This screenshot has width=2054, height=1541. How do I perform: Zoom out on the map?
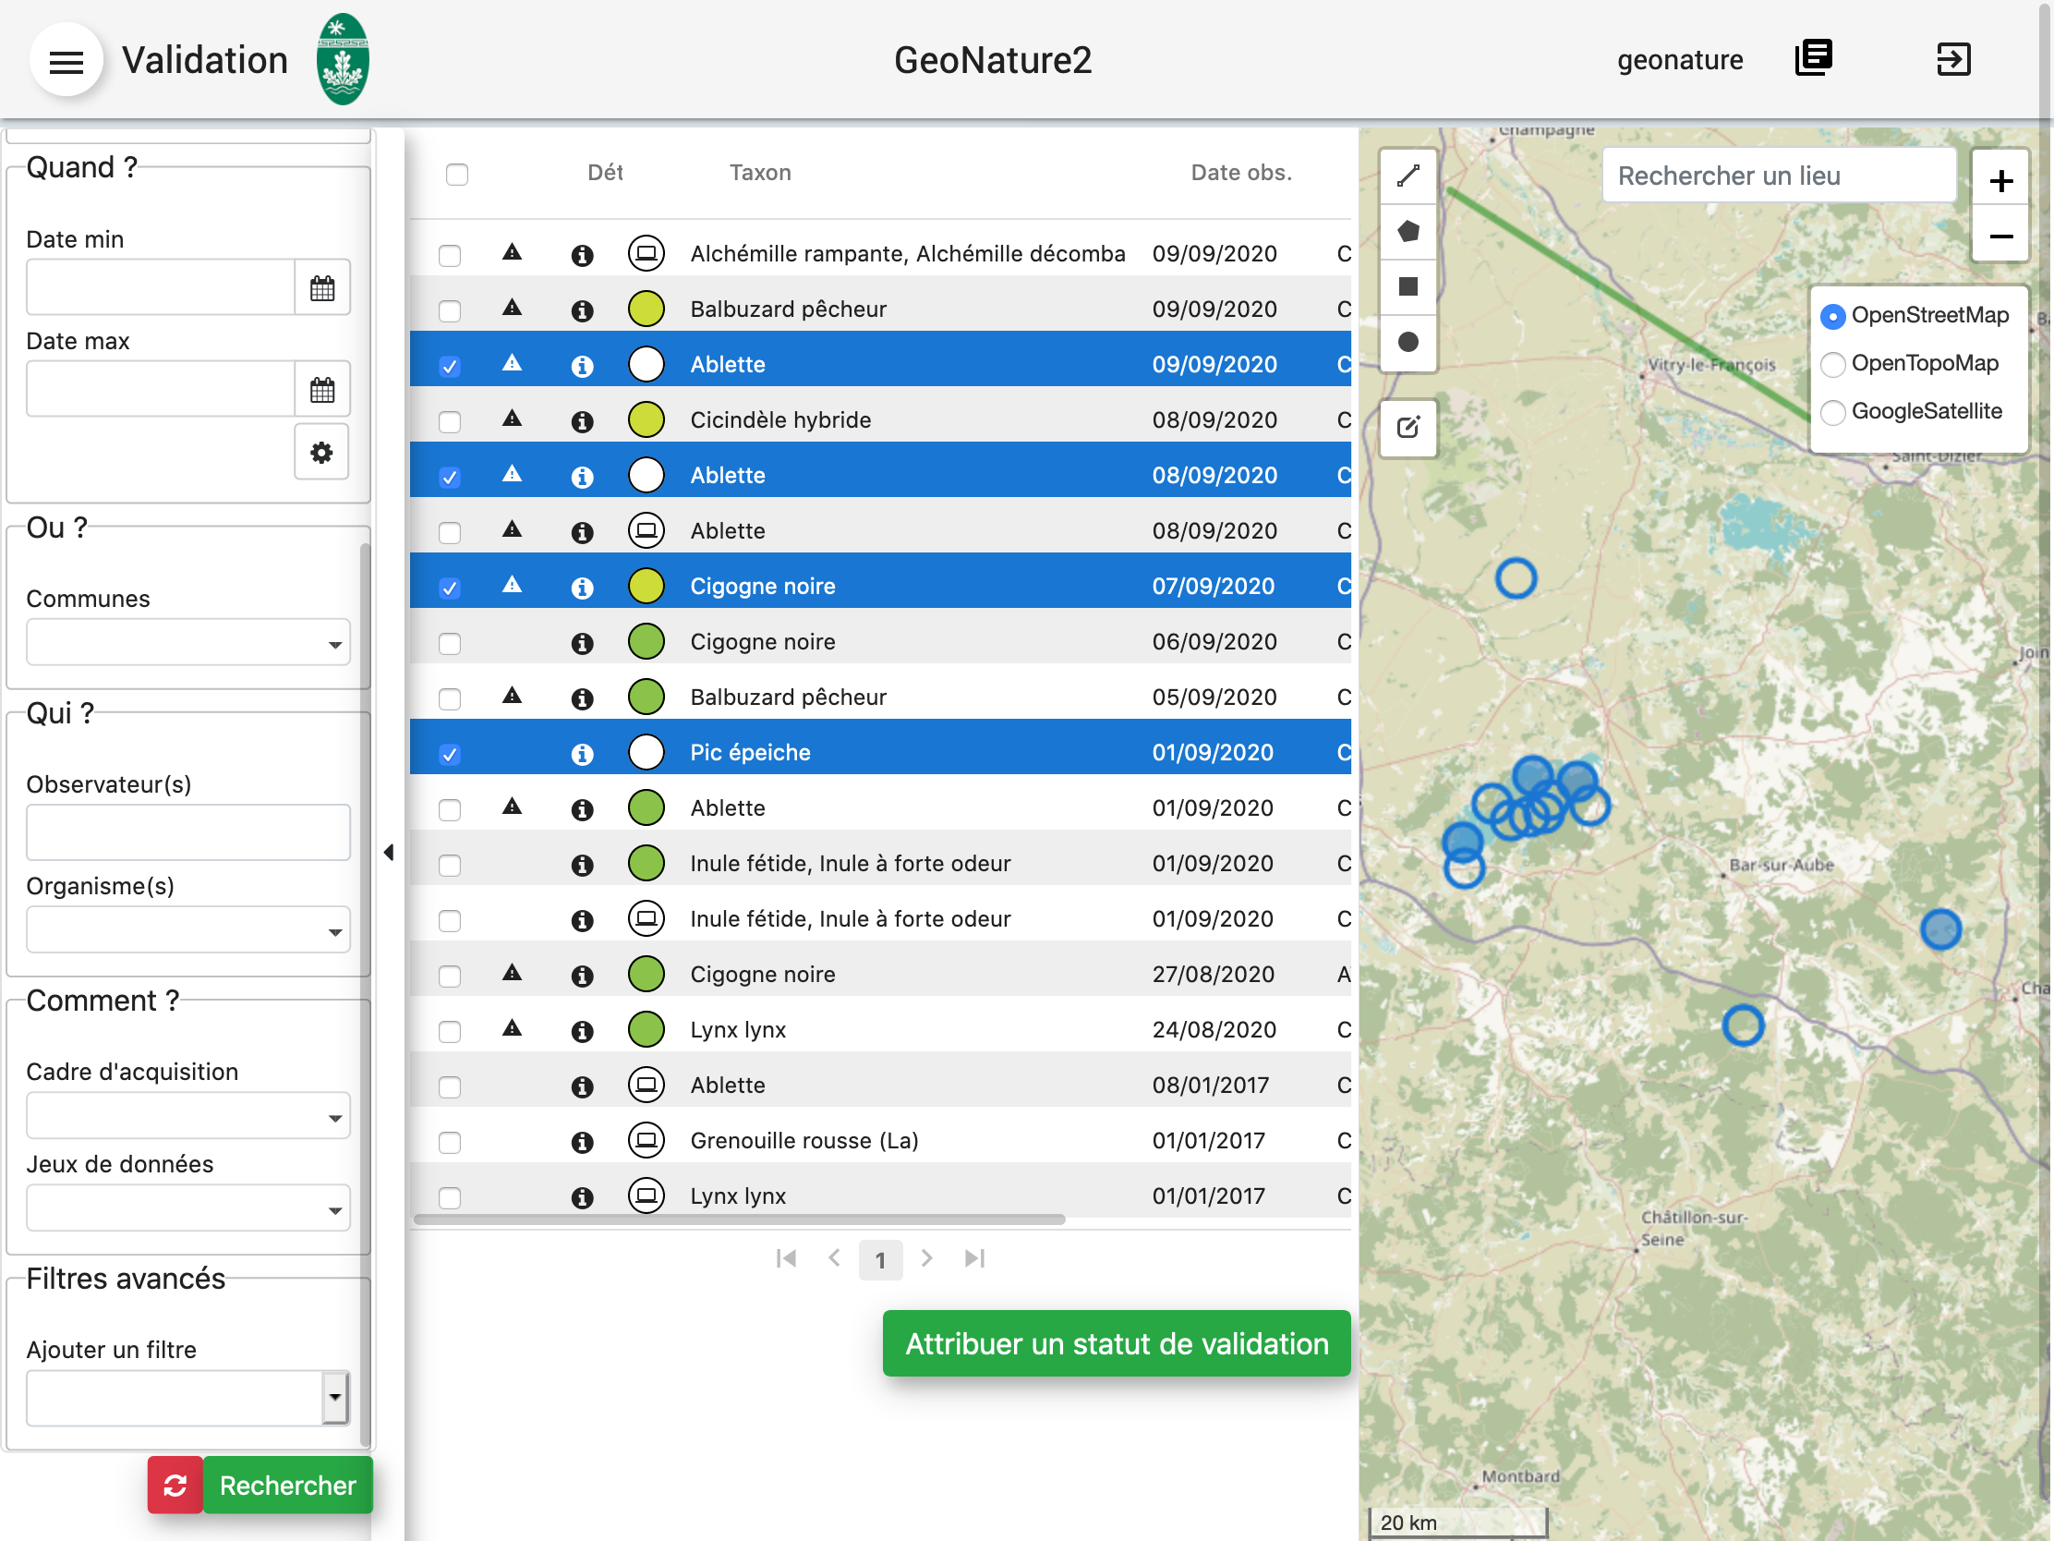tap(2000, 236)
